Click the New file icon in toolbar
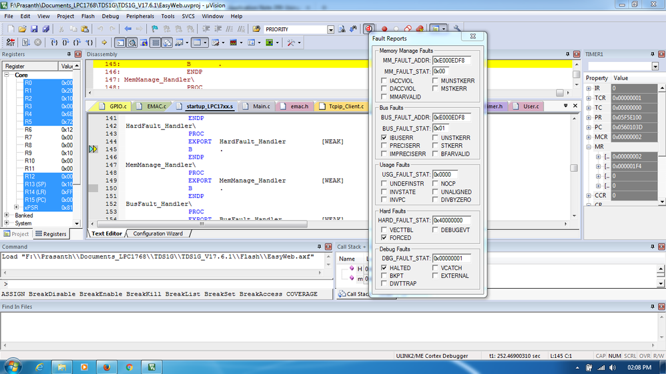Viewport: 666px width, 374px height. (11, 29)
